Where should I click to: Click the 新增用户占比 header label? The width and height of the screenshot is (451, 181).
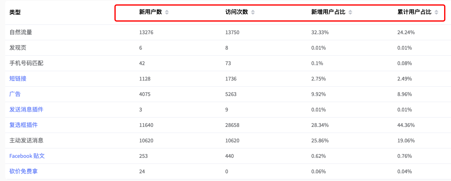pos(328,12)
